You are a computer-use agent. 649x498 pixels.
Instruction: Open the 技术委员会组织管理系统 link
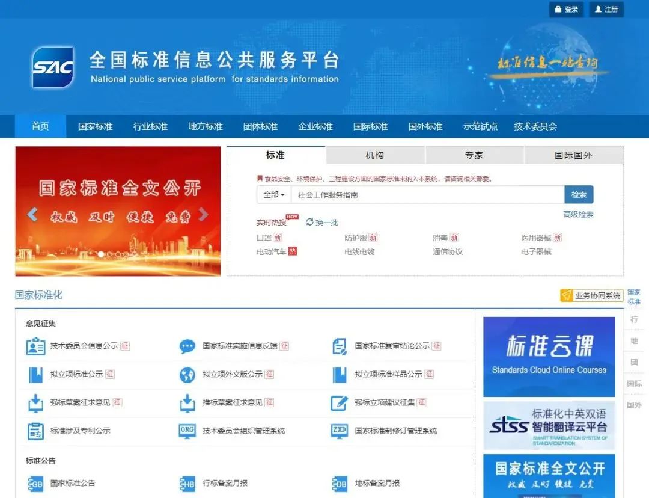tap(243, 431)
